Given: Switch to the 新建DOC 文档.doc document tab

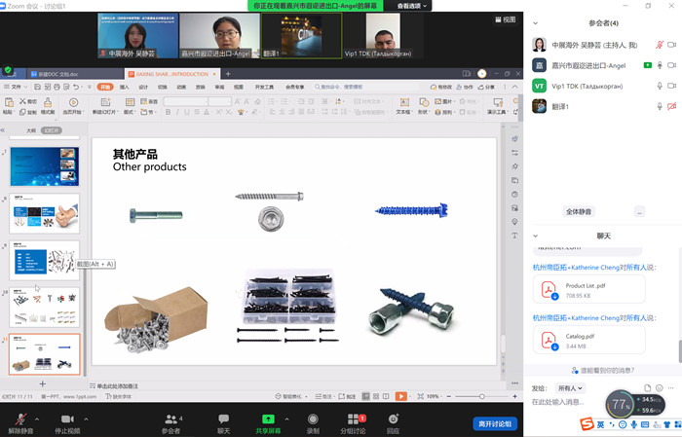Looking at the screenshot, I should coord(57,74).
